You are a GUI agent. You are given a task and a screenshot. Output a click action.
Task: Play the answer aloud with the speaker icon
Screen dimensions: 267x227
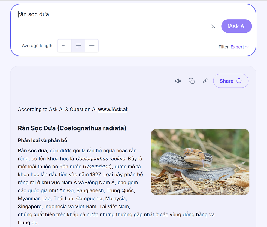pyautogui.click(x=178, y=81)
